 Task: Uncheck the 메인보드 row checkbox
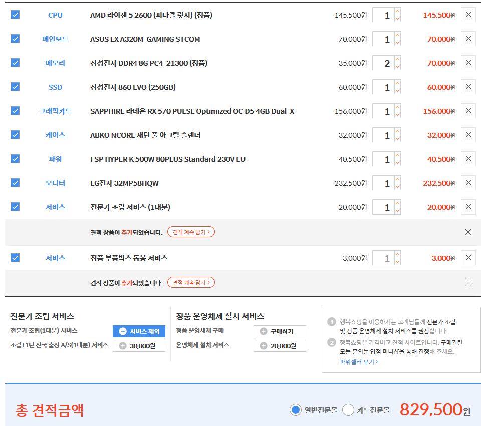(x=15, y=39)
